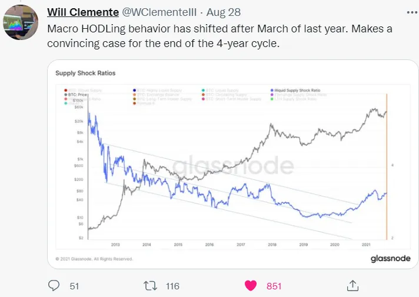Screen dimensions: 419x297
Task: Toggle Illiquid Supply Shock Ratio legend
Action: [295, 90]
